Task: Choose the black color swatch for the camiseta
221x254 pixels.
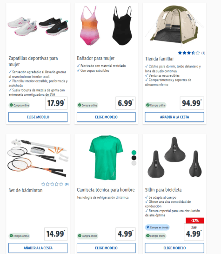Action: tap(134, 158)
